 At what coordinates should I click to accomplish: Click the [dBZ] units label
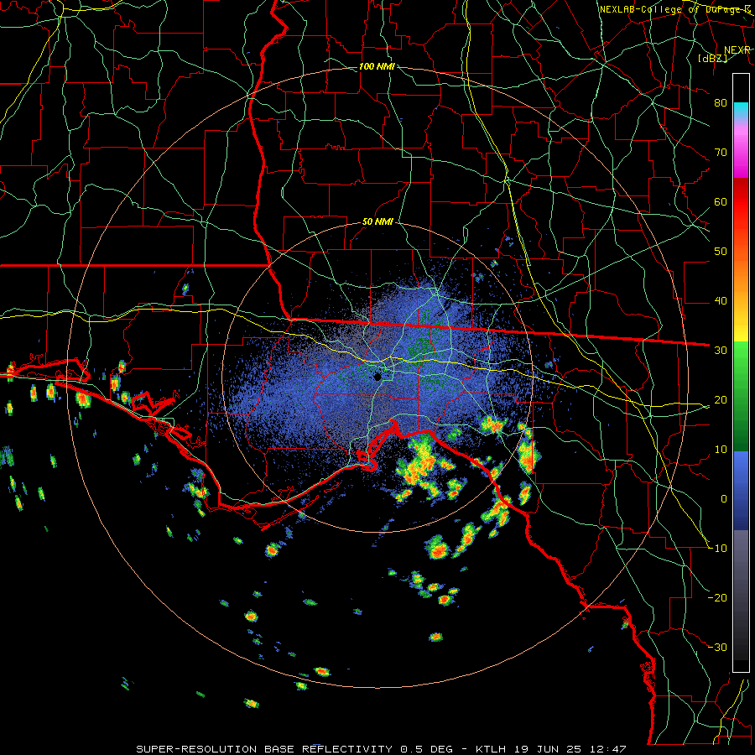click(x=712, y=58)
